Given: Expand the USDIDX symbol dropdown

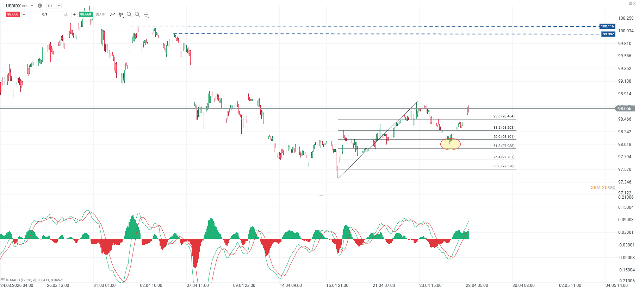Looking at the screenshot, I should point(32,6).
